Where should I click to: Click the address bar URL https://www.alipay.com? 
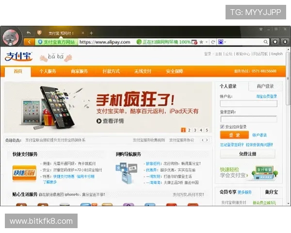coord(105,42)
